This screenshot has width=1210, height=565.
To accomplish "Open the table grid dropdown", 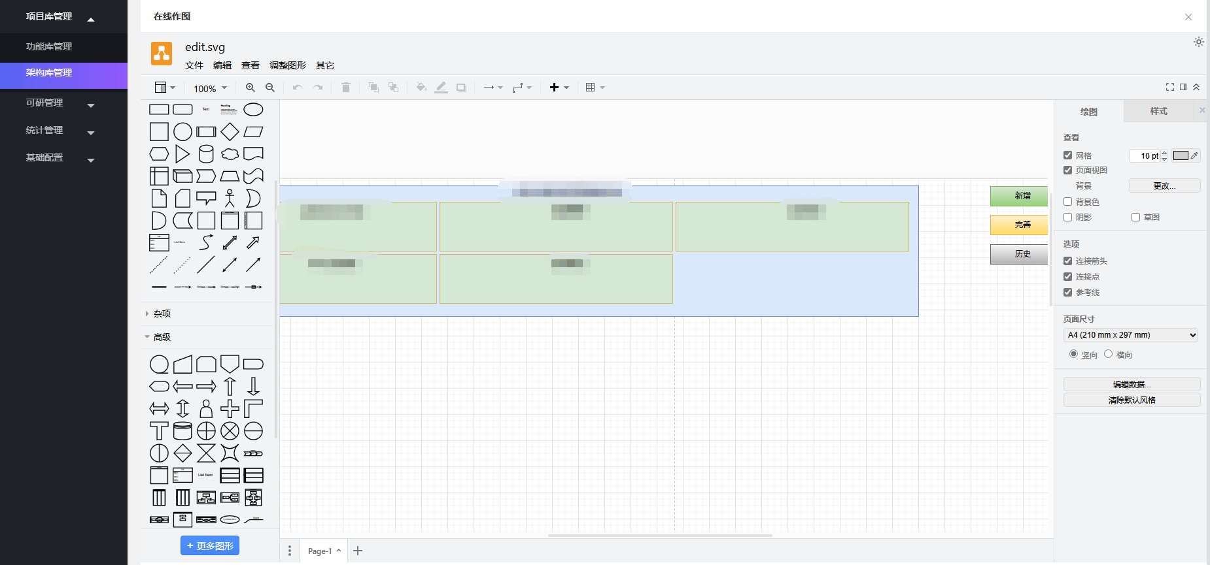I will (595, 88).
